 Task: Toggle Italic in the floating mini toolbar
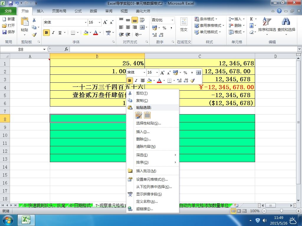[x=136, y=81]
